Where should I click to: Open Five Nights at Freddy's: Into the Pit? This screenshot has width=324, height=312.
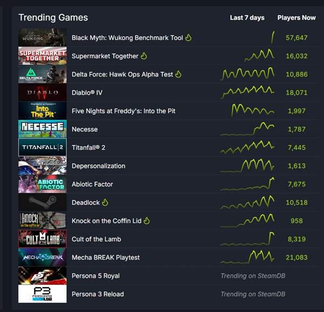pyautogui.click(x=124, y=111)
